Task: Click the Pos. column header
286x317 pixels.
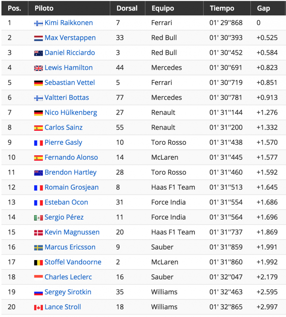Action: [15, 8]
